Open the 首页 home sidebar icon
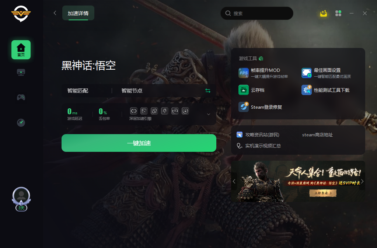Image resolution: width=377 pixels, height=248 pixels. point(21,49)
